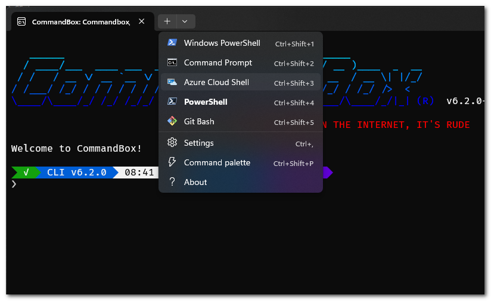This screenshot has height=301, width=491.
Task: Click the CommandBox tab terminal icon
Action: tap(21, 21)
